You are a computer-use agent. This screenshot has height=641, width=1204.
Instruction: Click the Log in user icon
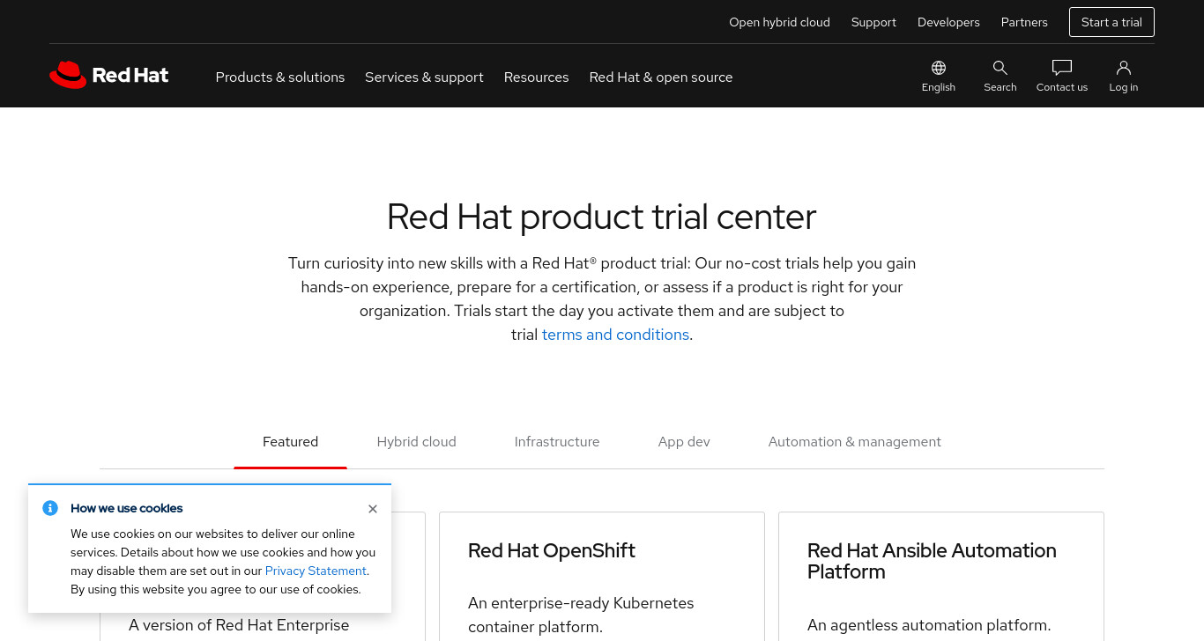1124,68
